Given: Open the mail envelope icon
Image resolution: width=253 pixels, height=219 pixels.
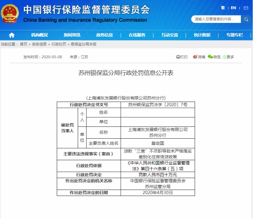Looking at the screenshot, I should pyautogui.click(x=246, y=8).
